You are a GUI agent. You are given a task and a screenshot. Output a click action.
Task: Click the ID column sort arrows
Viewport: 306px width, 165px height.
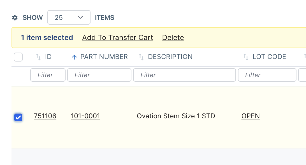pyautogui.click(x=38, y=57)
